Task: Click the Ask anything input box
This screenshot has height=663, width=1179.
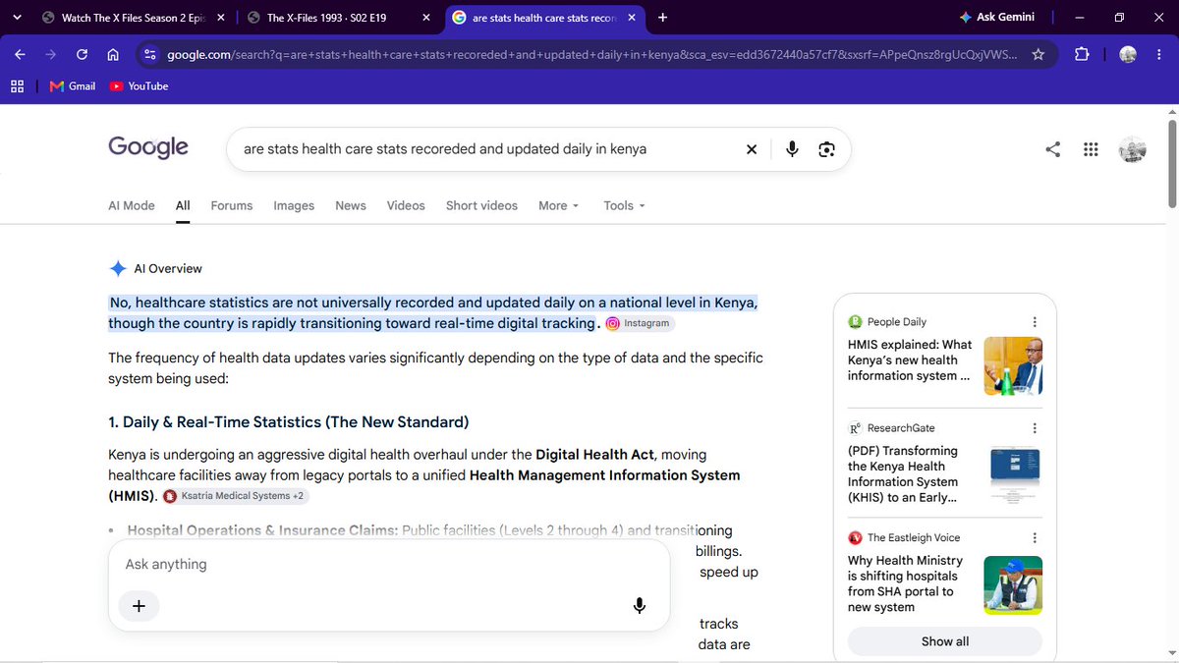Action: pos(389,565)
